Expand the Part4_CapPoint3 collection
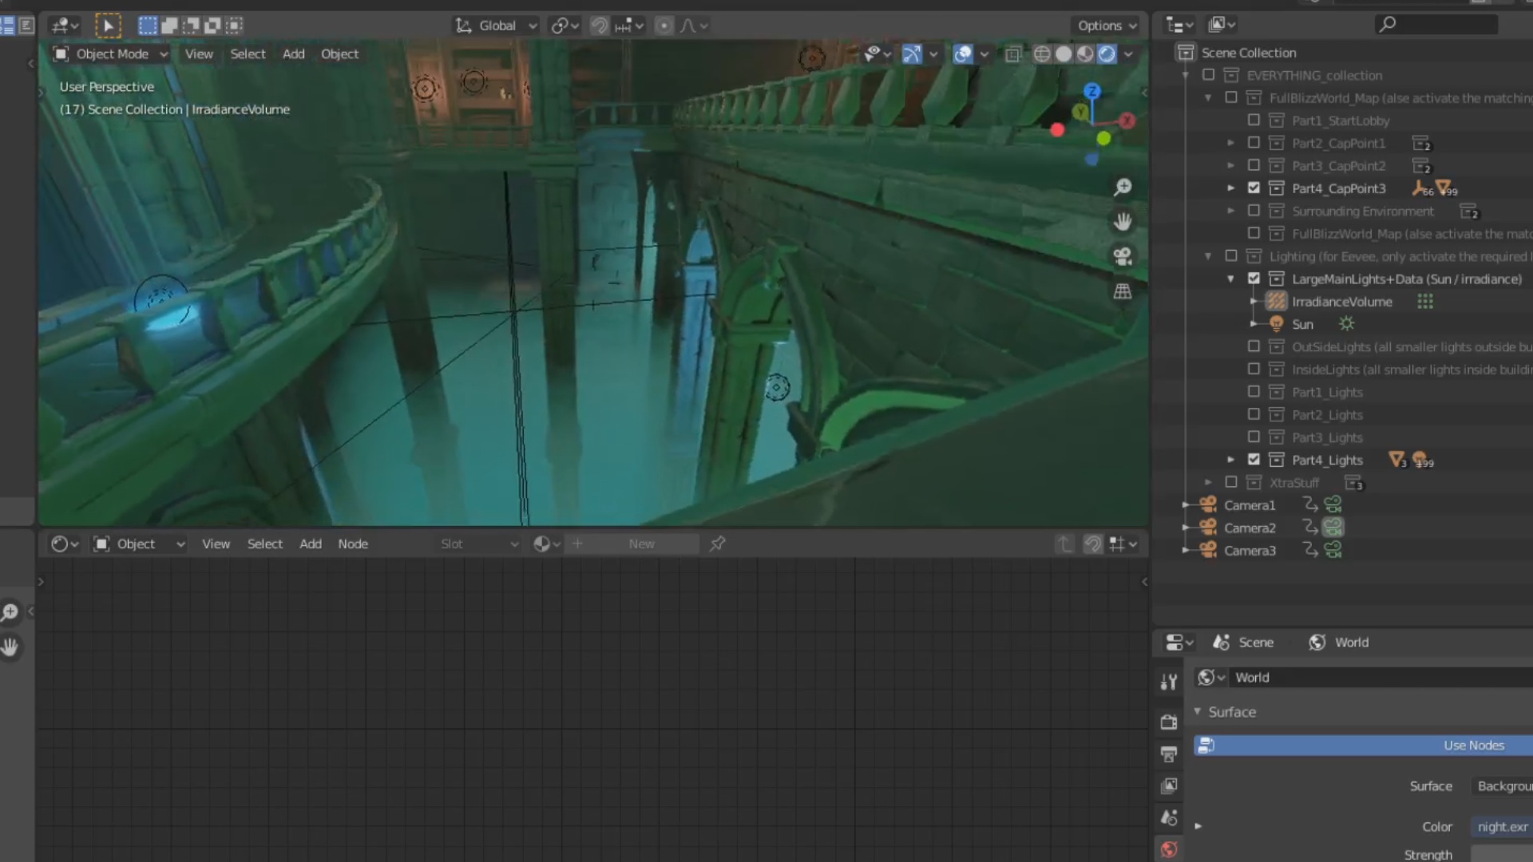This screenshot has height=862, width=1533. pos(1231,188)
